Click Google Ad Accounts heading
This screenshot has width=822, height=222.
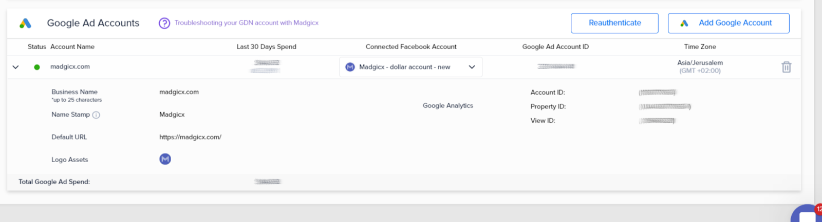[x=93, y=23]
